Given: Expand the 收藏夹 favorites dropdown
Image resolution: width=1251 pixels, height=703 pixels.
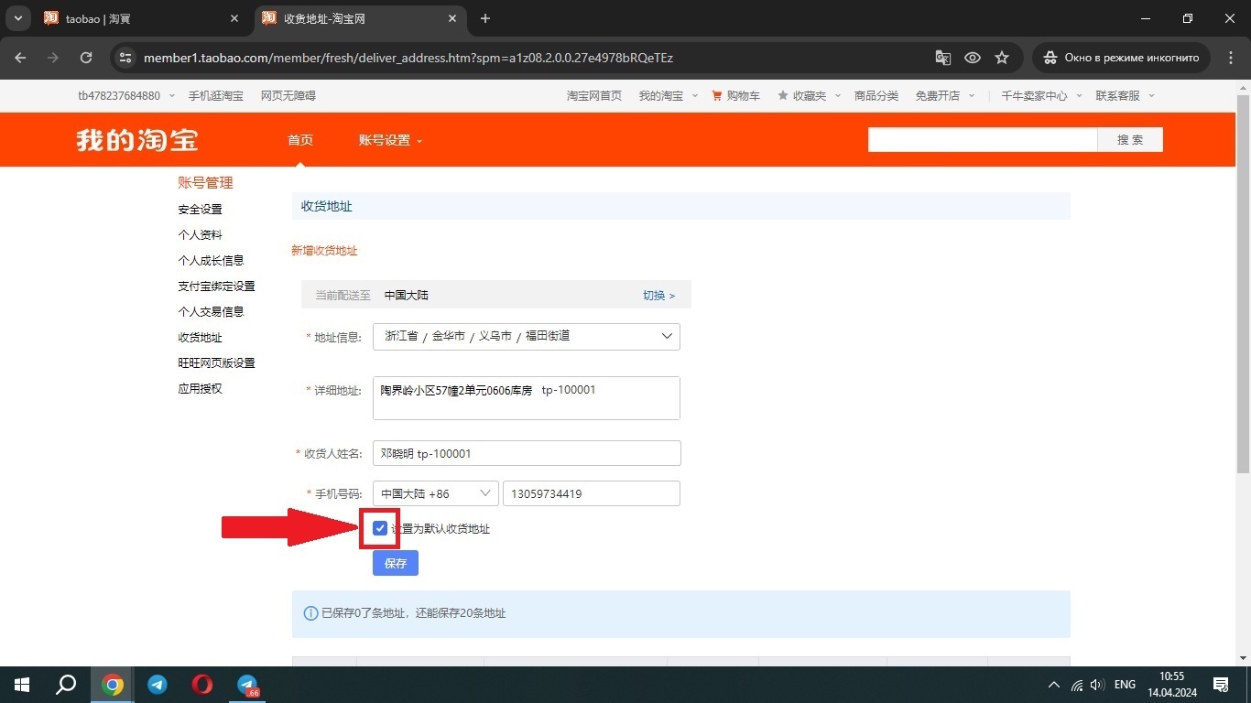Looking at the screenshot, I should [809, 95].
